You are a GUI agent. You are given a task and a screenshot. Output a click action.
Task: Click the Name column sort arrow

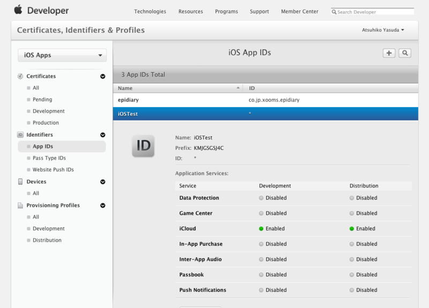(238, 88)
